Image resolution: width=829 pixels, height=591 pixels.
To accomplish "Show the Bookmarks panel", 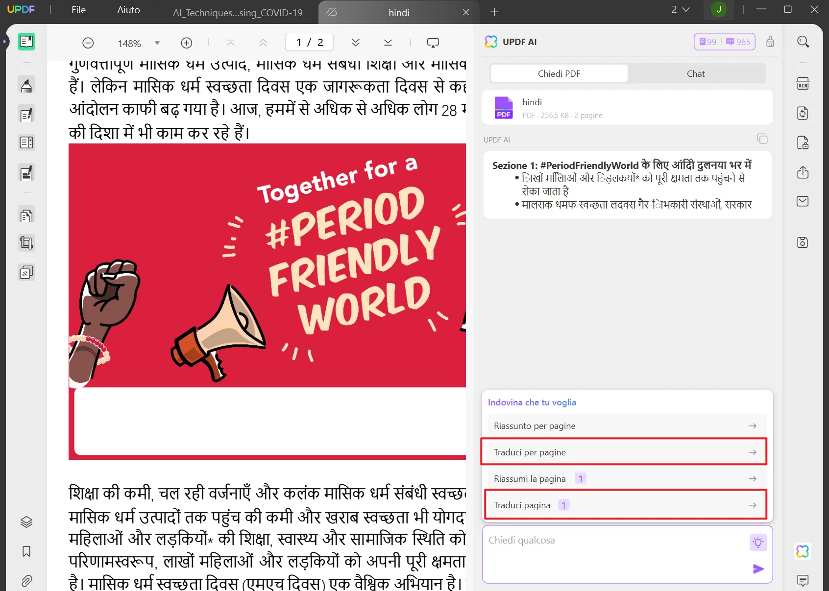I will [26, 552].
